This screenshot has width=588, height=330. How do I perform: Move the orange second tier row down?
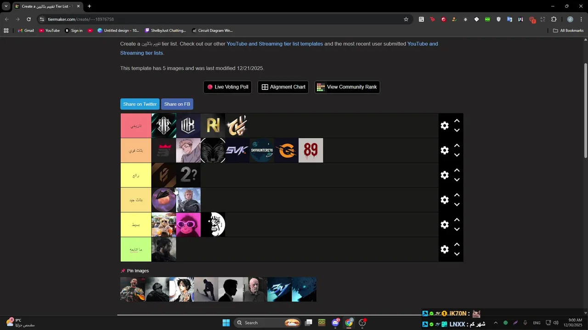457,155
